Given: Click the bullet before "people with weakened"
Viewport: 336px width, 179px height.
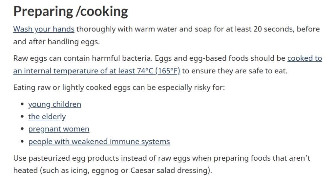Looking at the screenshot, I should (22, 142).
